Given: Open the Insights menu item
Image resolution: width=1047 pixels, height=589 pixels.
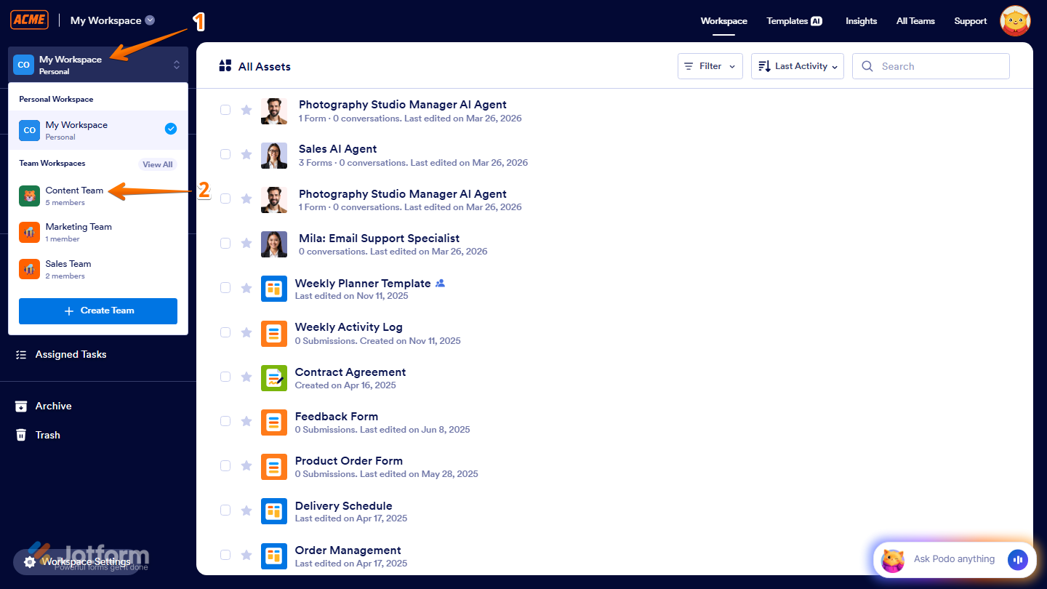Looking at the screenshot, I should [861, 21].
